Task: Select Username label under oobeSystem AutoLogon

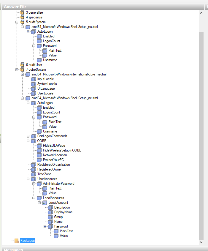Action: [x=50, y=131]
